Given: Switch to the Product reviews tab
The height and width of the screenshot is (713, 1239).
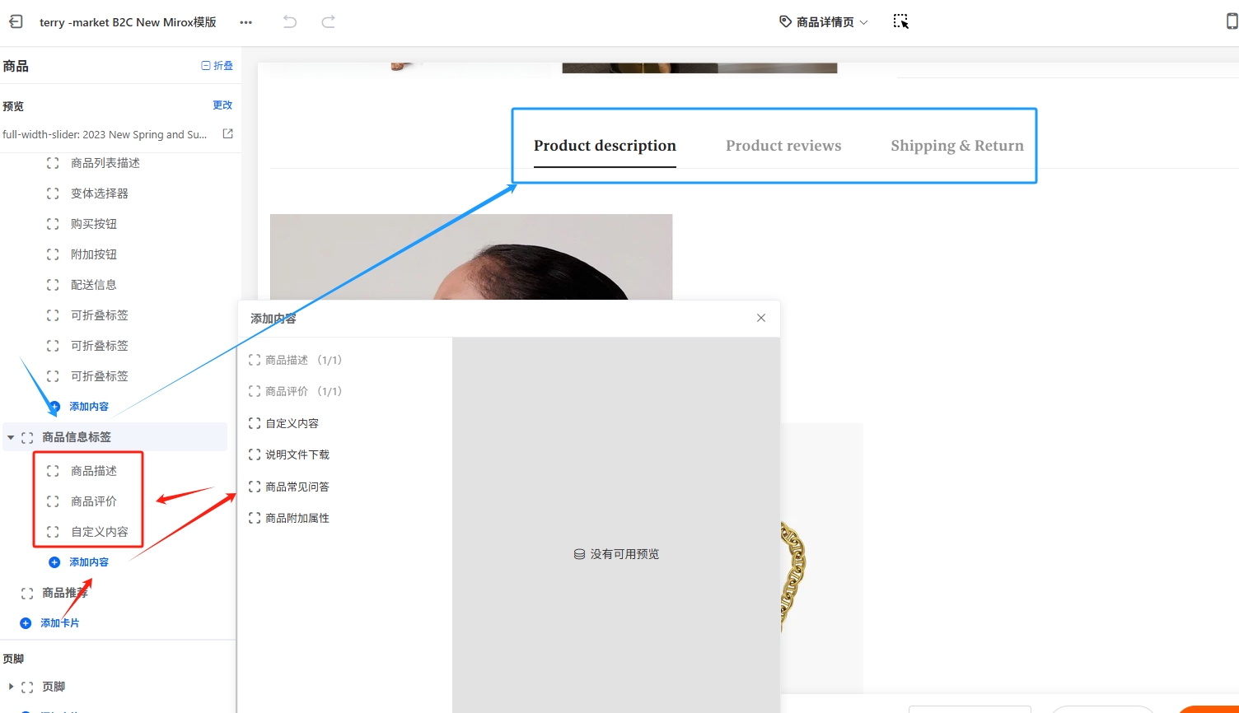Looking at the screenshot, I should tap(783, 146).
